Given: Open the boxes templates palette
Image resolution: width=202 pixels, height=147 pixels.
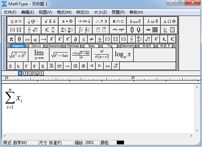Looking at the screenshot, I should click(x=169, y=30).
